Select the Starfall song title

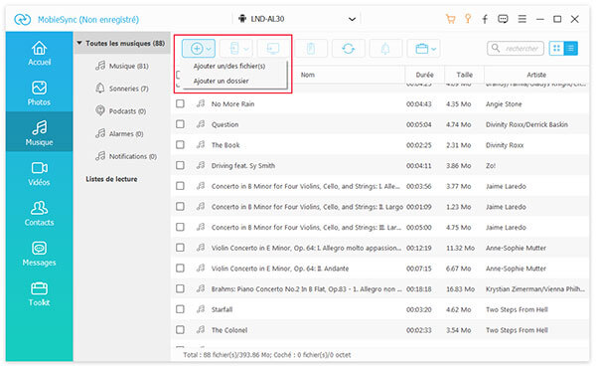coord(222,309)
